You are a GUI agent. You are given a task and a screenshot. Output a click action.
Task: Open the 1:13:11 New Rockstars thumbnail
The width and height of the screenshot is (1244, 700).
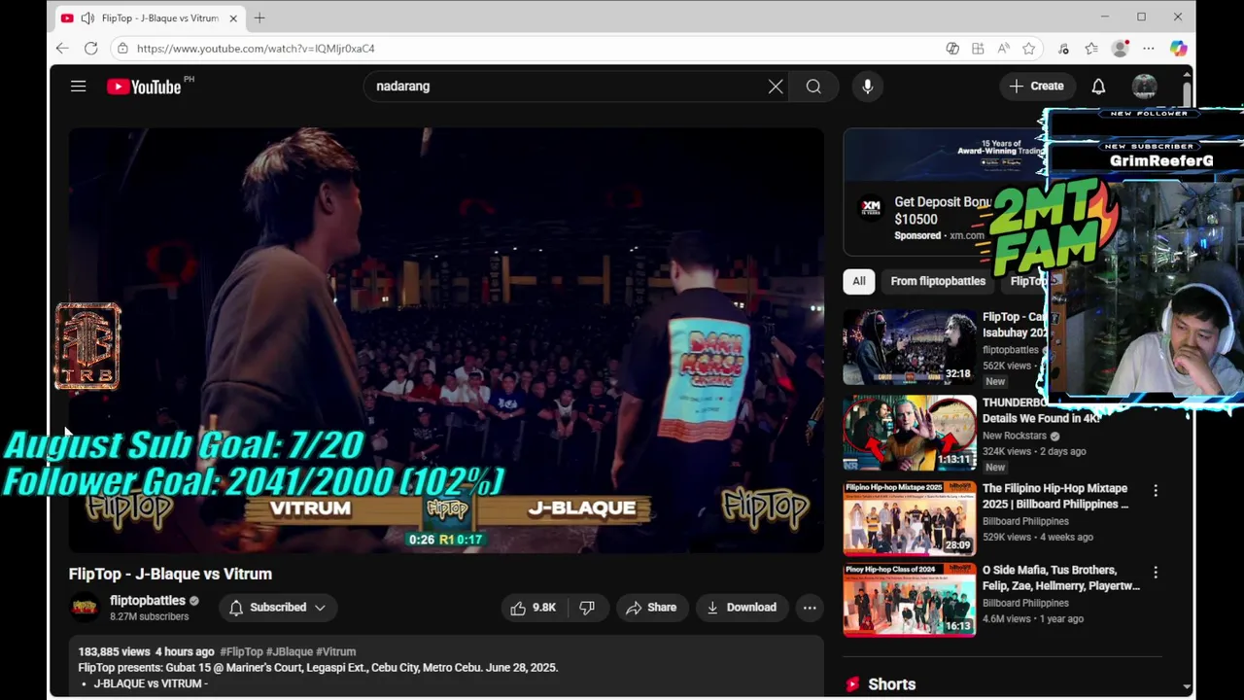[910, 433]
